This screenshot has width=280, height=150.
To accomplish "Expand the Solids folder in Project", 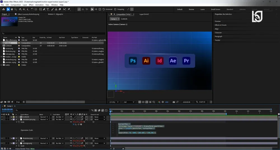I will (1, 65).
